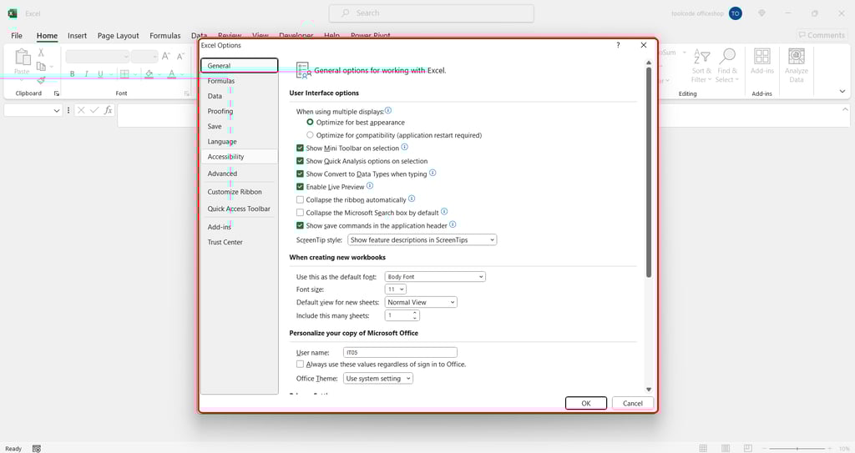The height and width of the screenshot is (453, 855).
Task: Click info icon beside Collapse the ribbon automatically
Action: click(x=412, y=199)
